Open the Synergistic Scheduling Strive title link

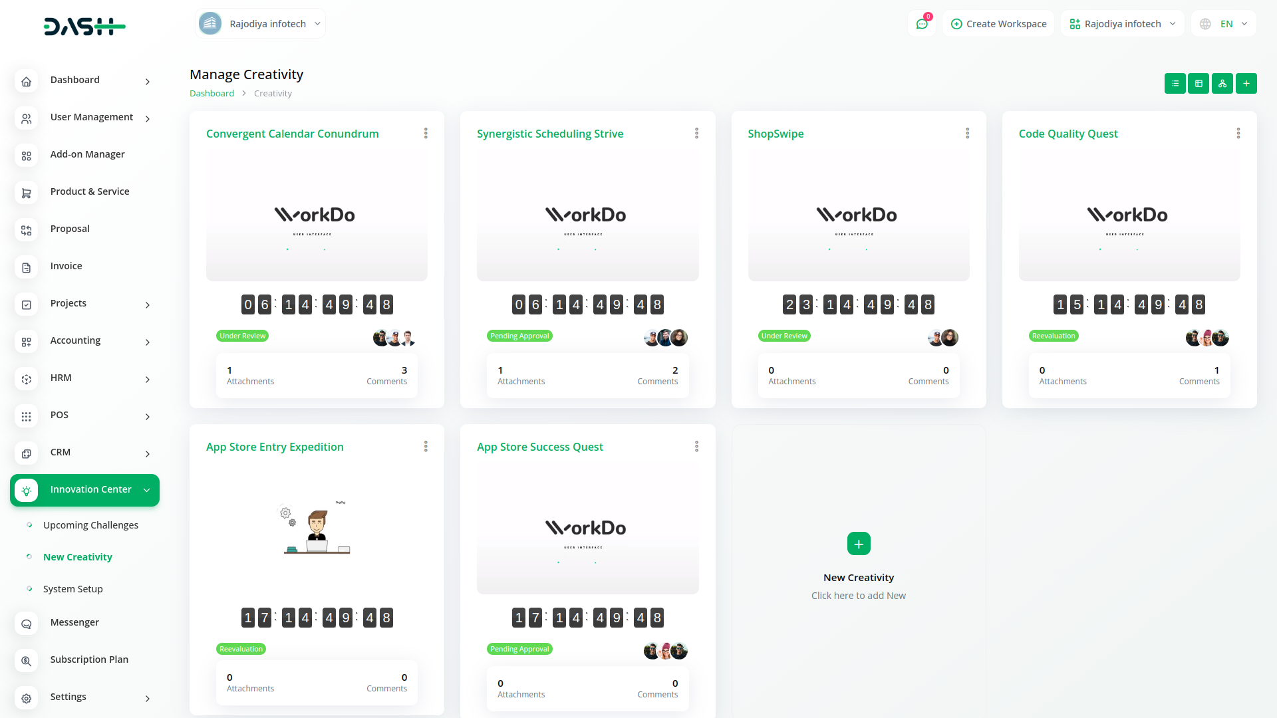click(x=550, y=134)
